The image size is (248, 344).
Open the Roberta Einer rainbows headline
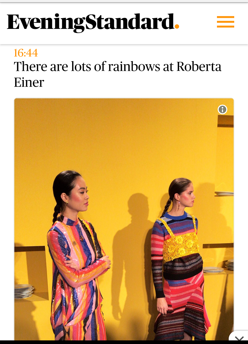[118, 74]
